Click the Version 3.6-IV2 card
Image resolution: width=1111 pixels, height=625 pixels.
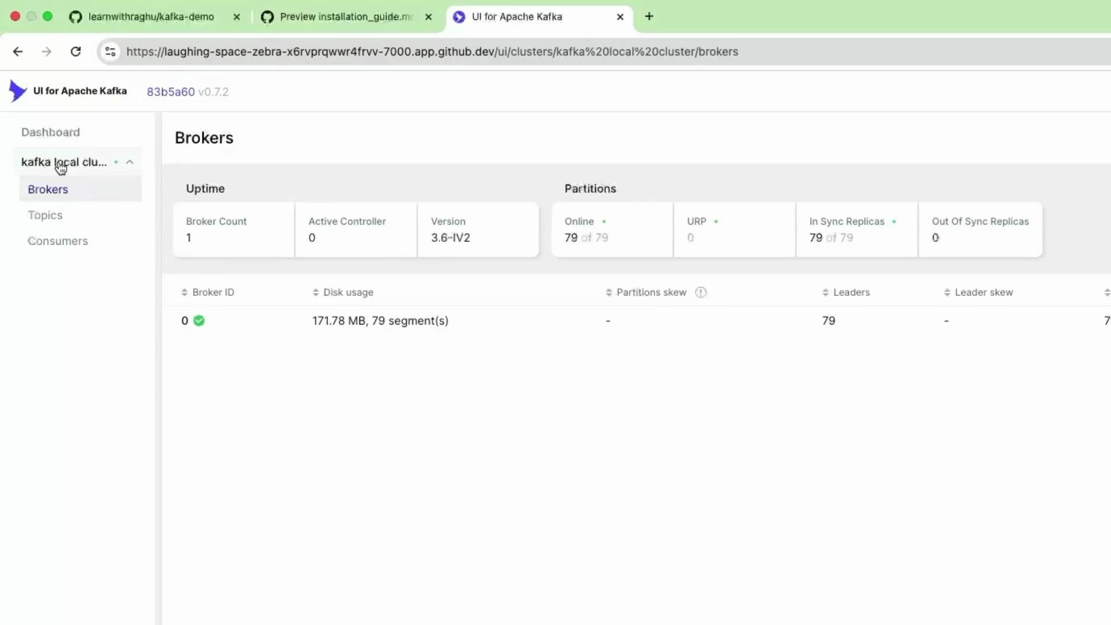tap(479, 229)
